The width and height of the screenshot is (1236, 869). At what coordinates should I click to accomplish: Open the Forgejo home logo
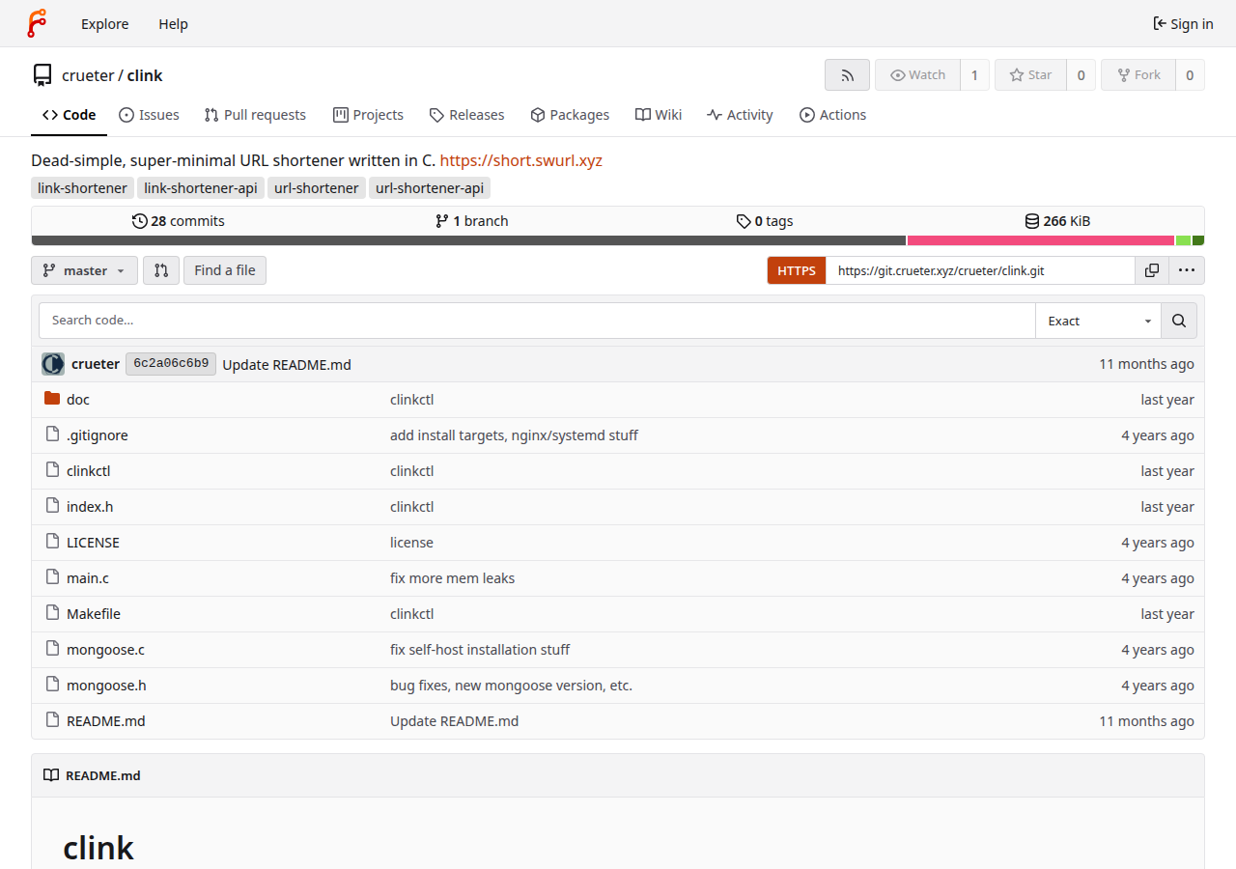click(x=37, y=23)
